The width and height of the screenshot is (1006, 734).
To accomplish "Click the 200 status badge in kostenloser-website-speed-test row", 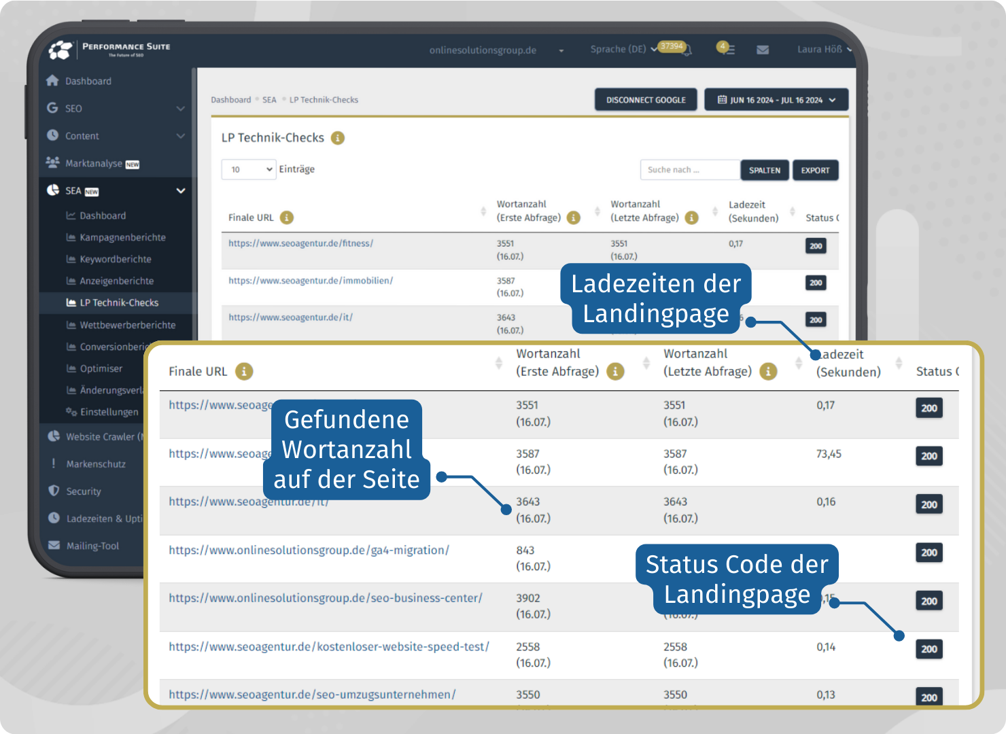I will pos(929,649).
